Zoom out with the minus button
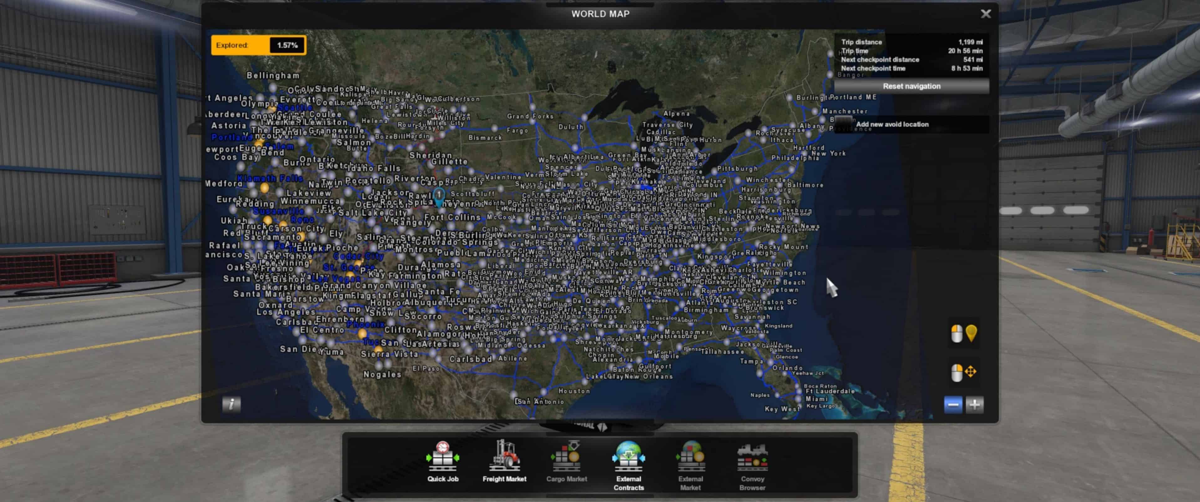 click(953, 405)
